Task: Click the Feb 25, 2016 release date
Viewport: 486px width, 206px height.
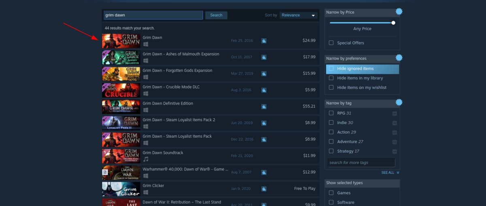Action: [x=242, y=41]
